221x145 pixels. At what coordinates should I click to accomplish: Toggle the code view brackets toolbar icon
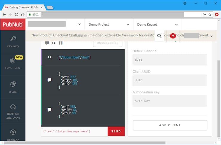pos(54,43)
